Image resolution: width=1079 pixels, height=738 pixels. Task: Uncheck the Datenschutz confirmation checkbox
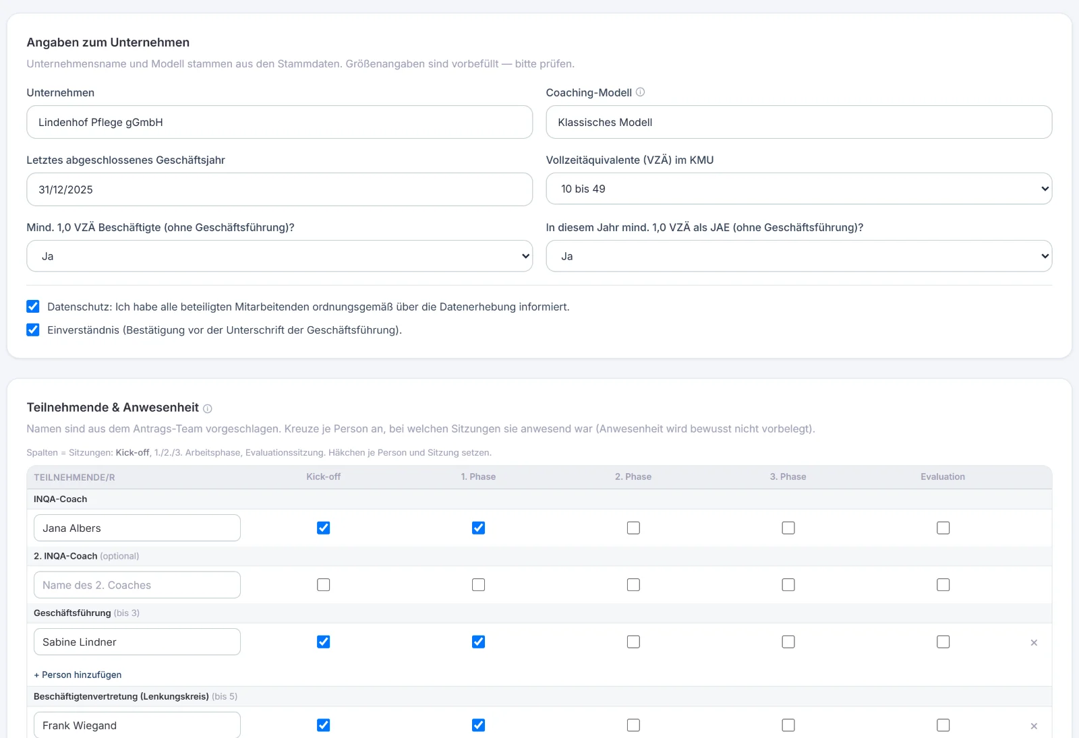[x=33, y=307]
